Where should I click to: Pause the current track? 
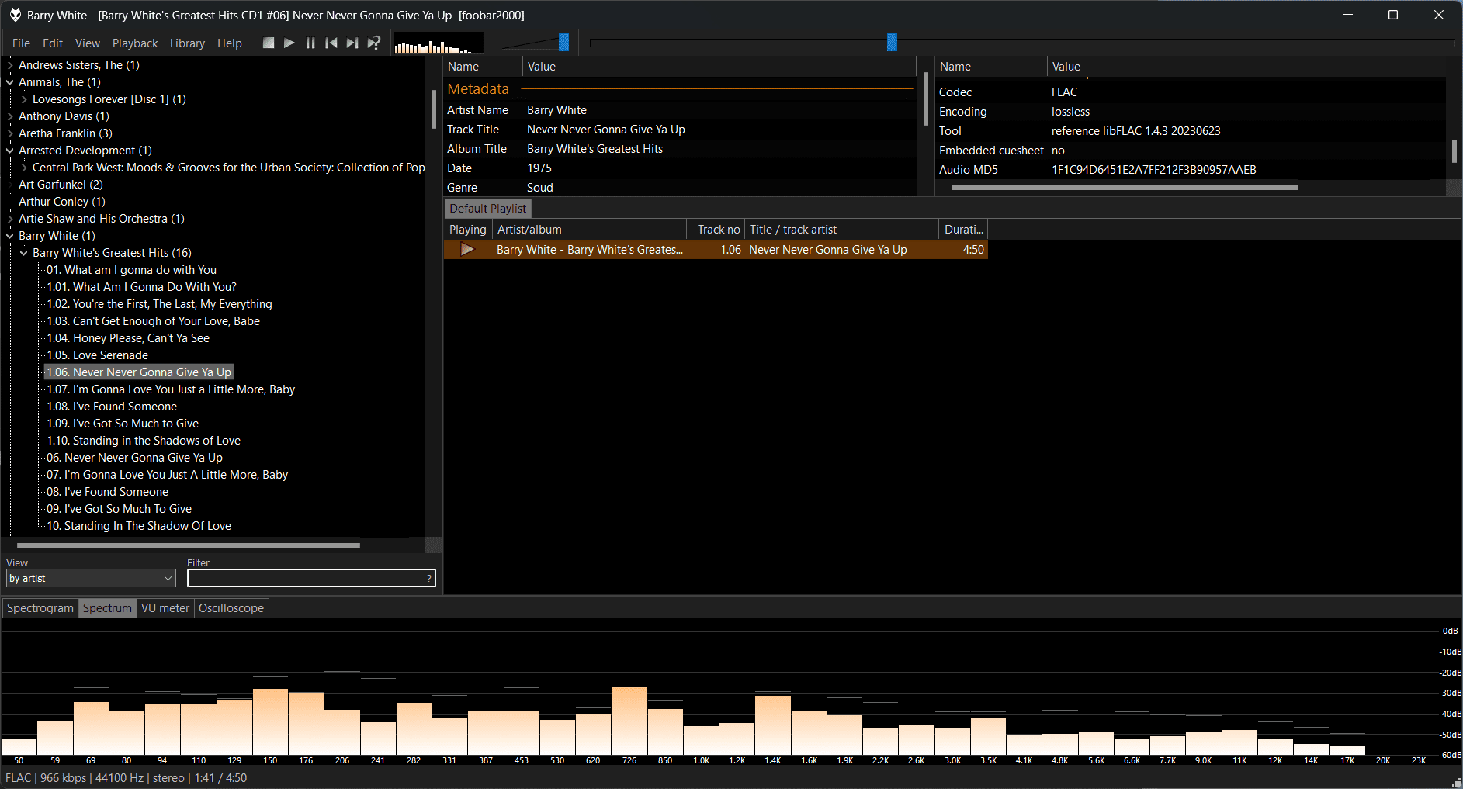[310, 43]
